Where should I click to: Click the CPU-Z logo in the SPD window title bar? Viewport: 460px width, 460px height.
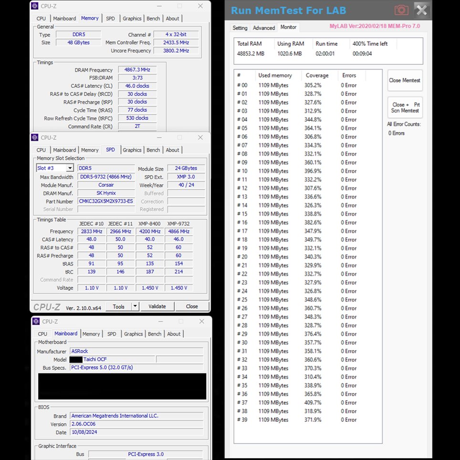point(35,137)
